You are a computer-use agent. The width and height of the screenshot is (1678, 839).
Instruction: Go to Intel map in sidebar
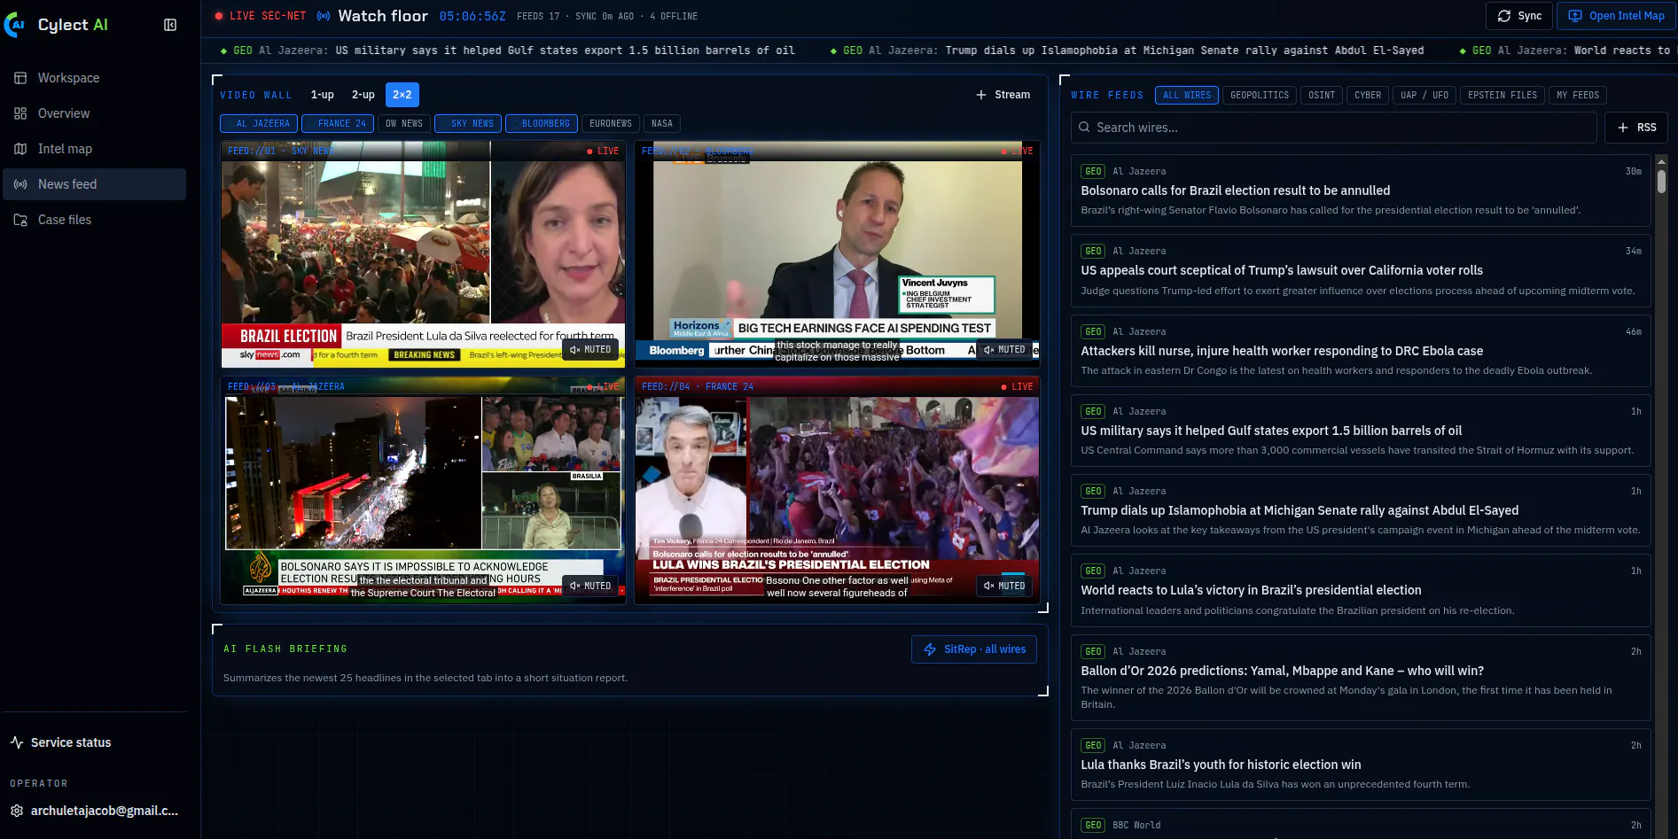pos(94,149)
